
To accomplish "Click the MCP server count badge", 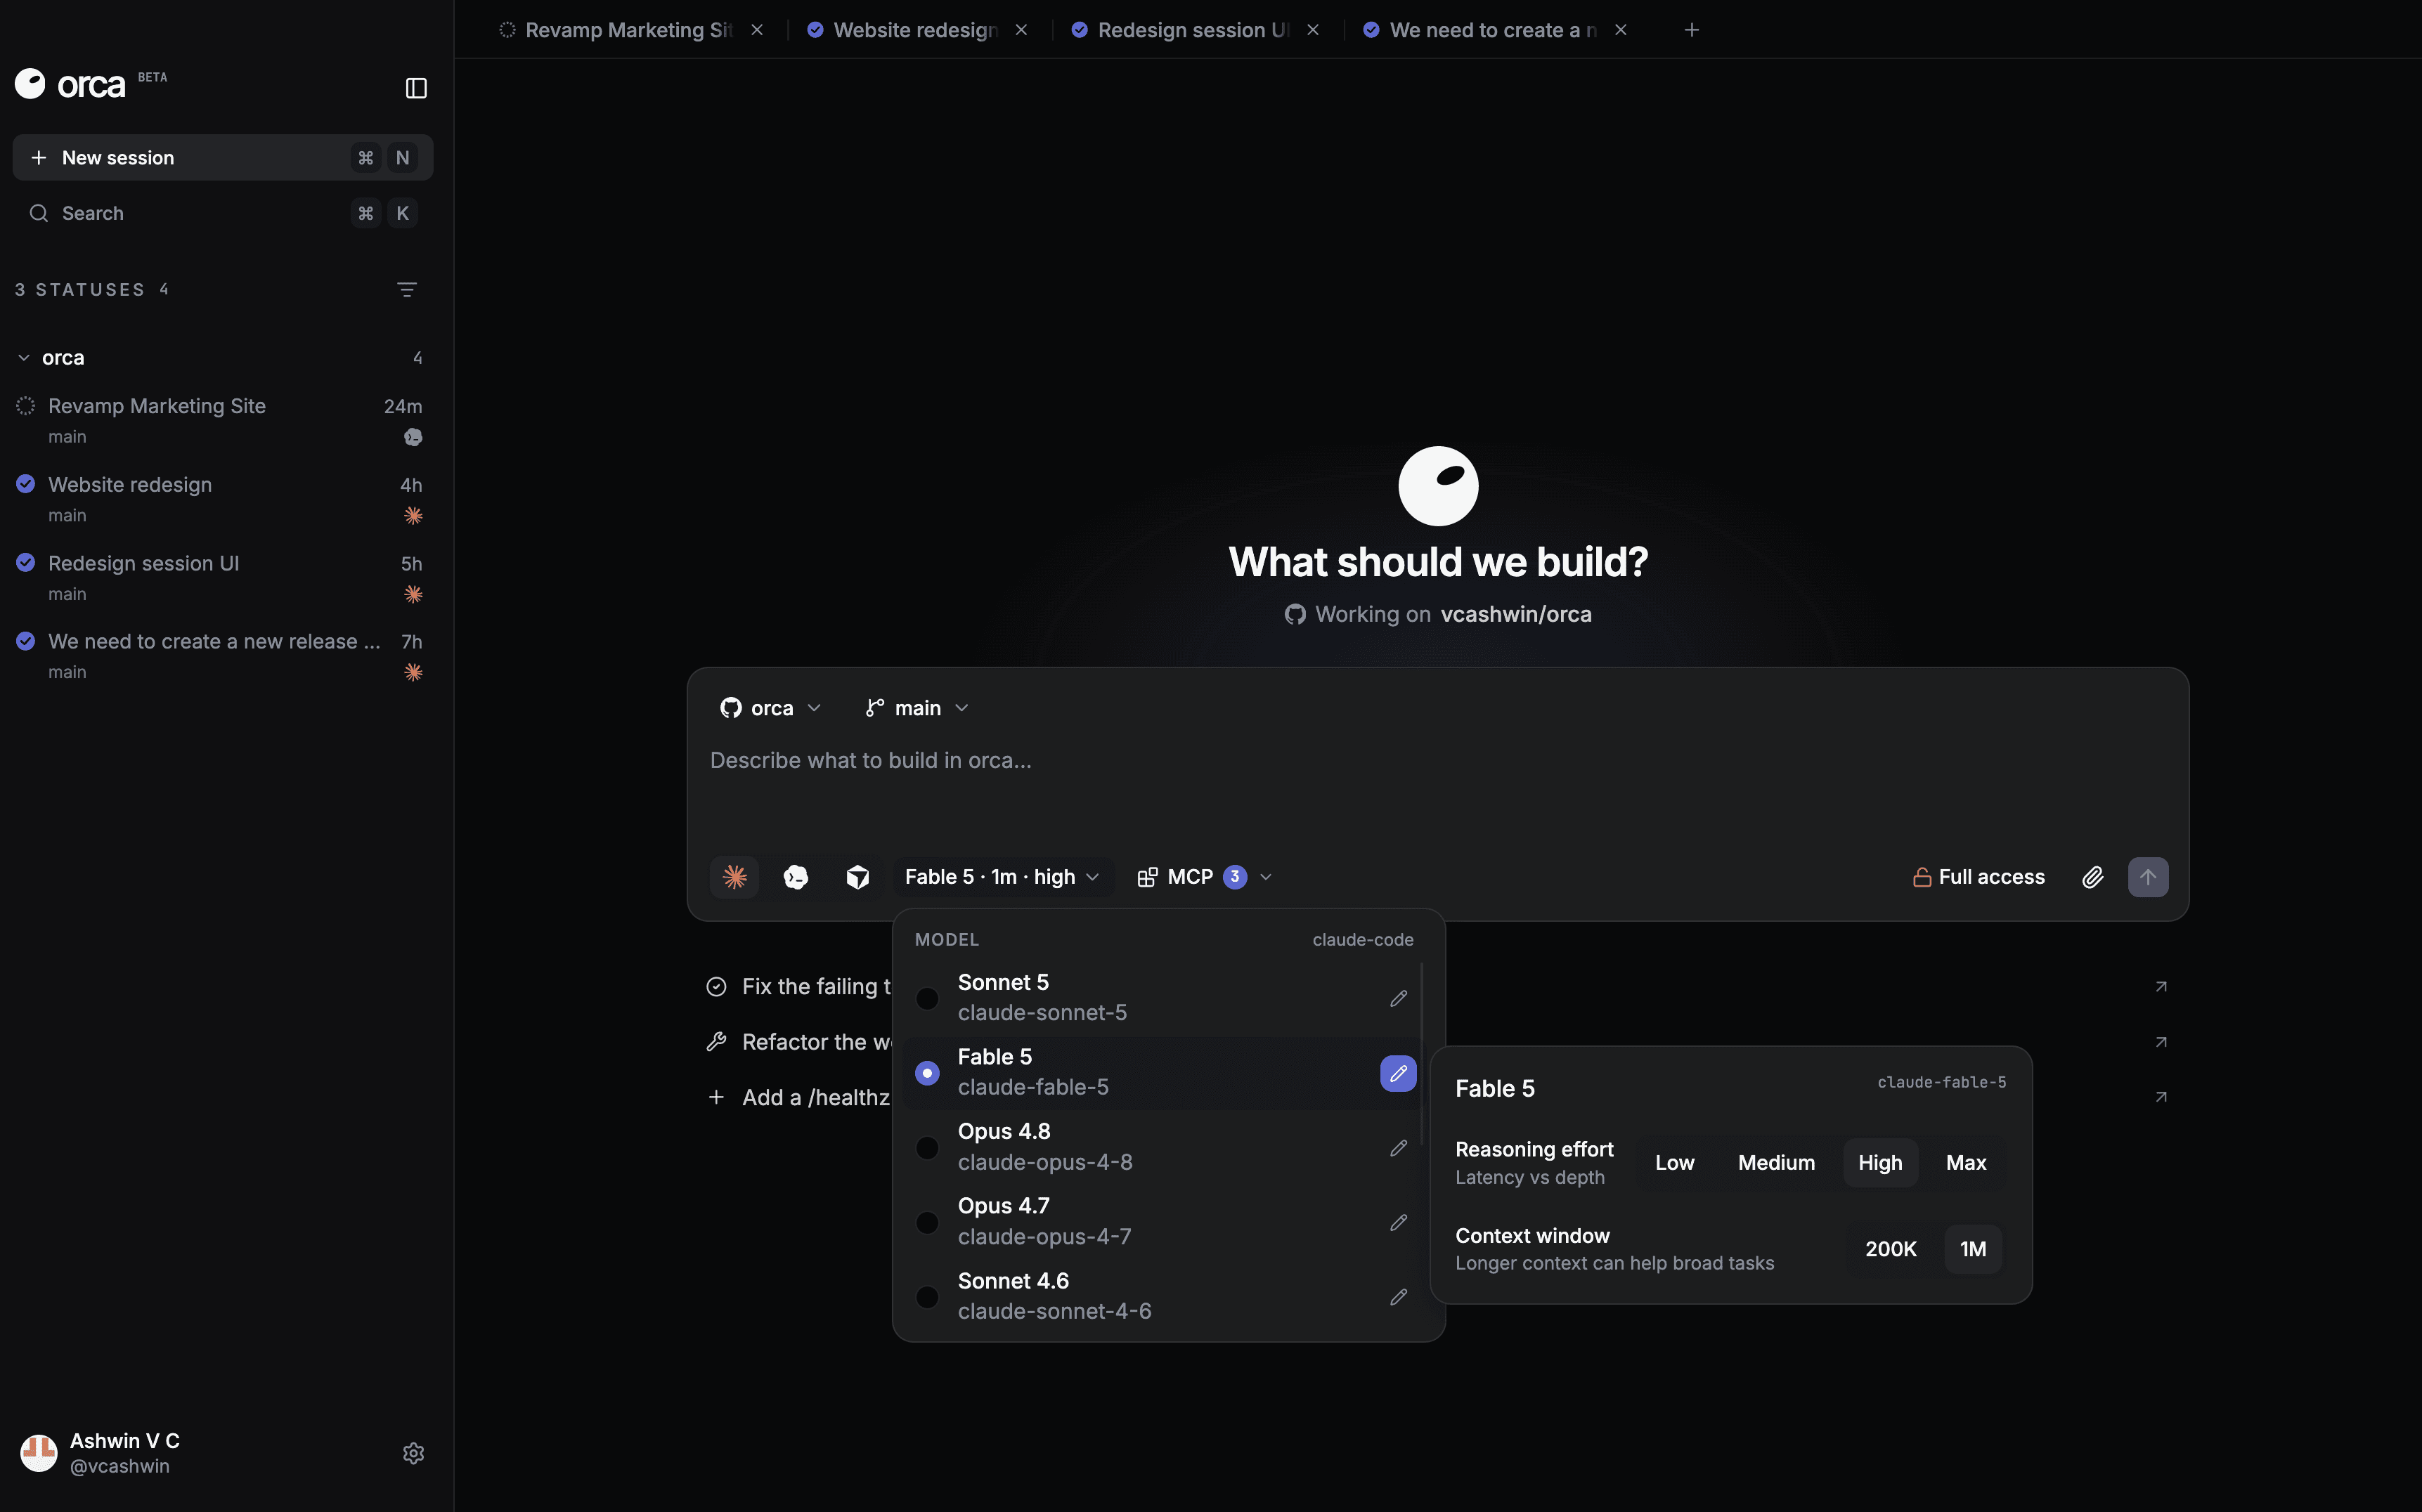I will coord(1234,877).
